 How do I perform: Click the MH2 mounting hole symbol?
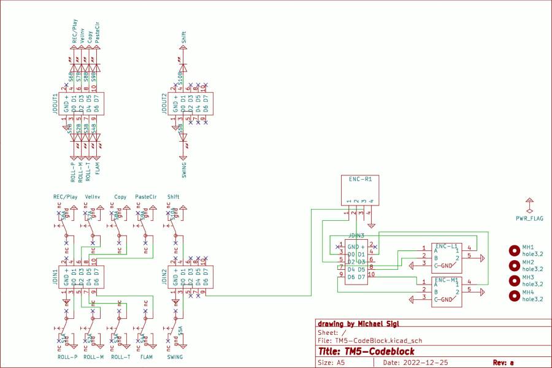tap(514, 266)
